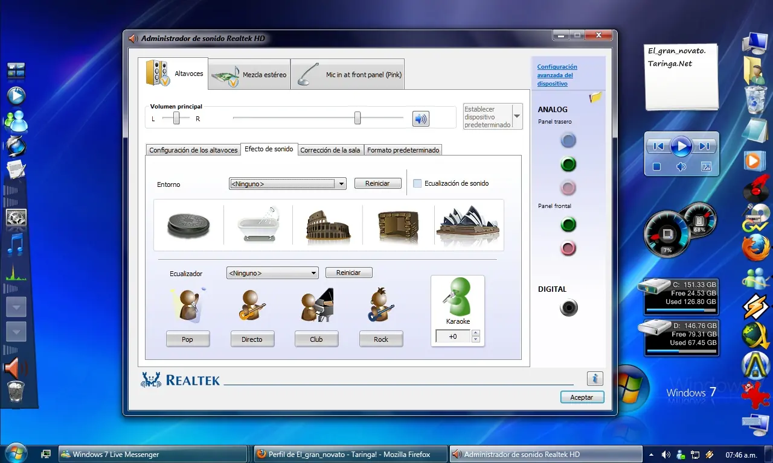Open the Entorno dropdown
Viewport: 773px width, 463px height.
[287, 183]
